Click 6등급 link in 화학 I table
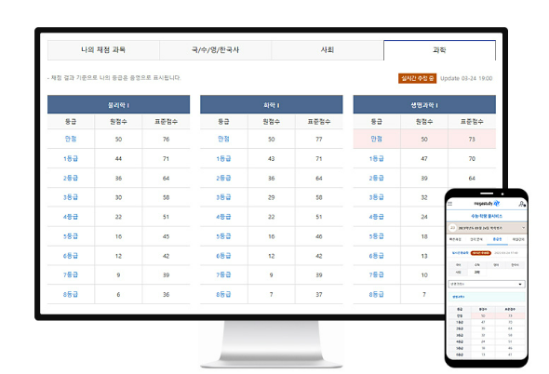The image size is (549, 374). tap(223, 256)
